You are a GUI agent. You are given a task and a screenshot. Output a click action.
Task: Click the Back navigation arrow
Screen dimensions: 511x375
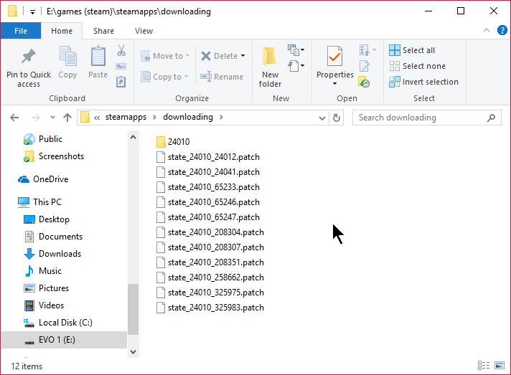[14, 118]
